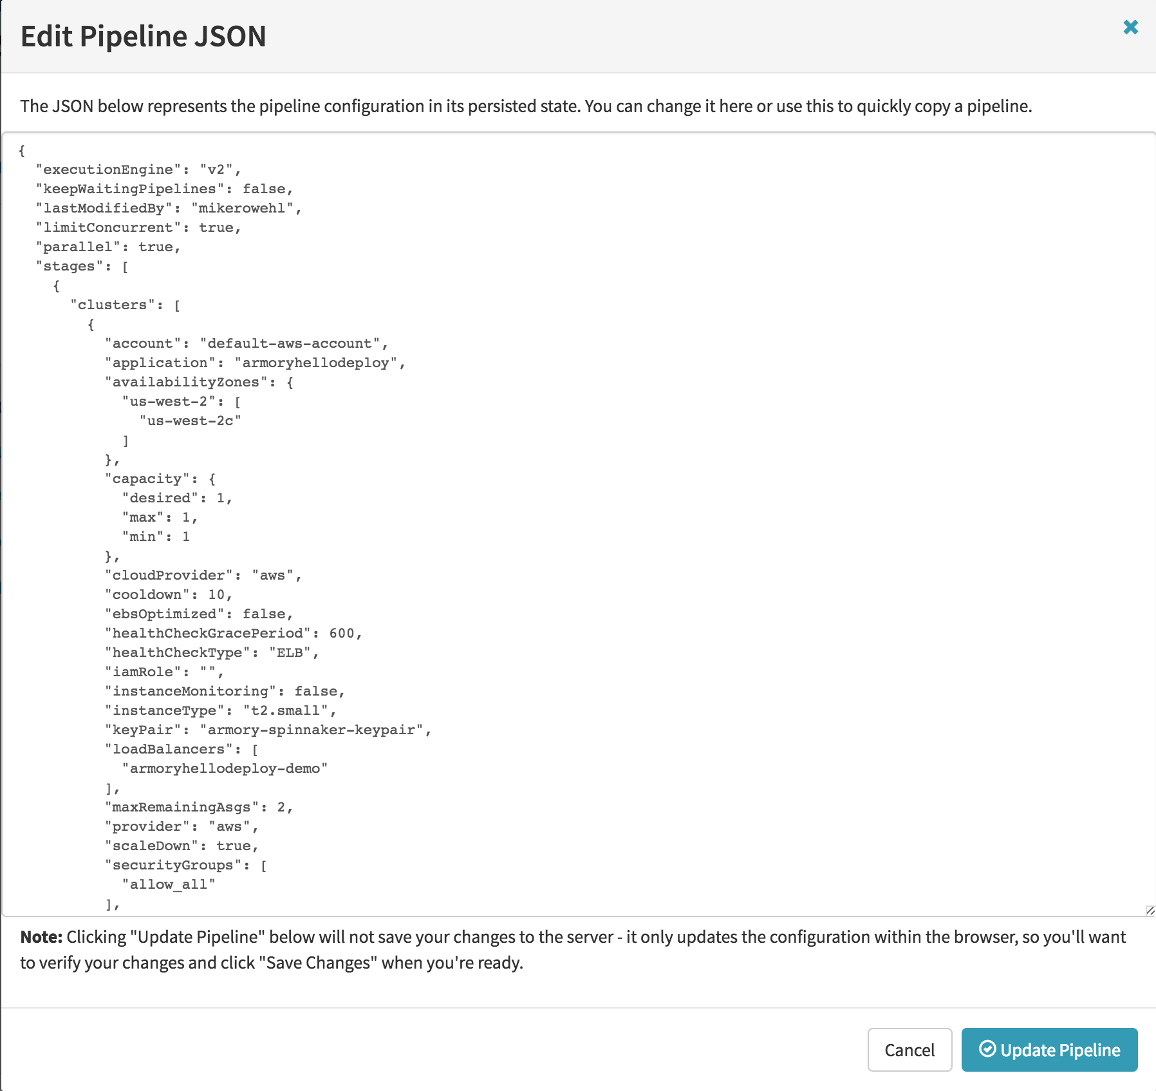The image size is (1156, 1091).
Task: Click the "t2.small" instanceType value
Action: point(285,710)
